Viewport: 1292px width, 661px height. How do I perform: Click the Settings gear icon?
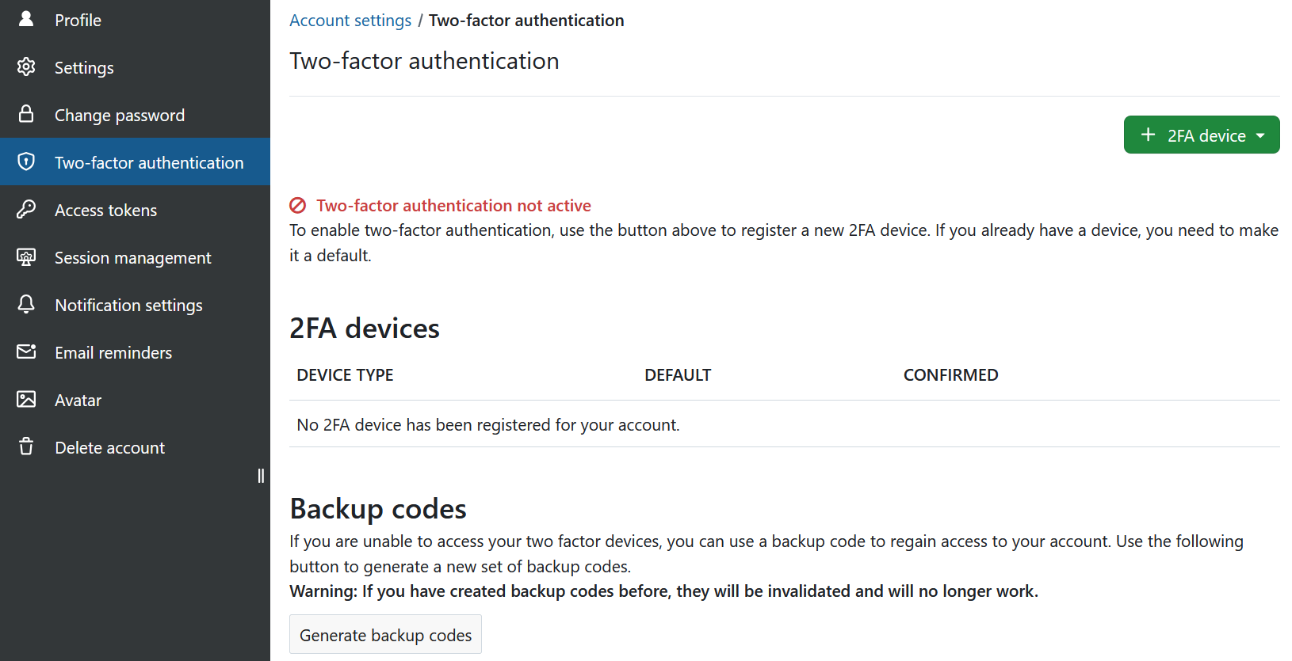tap(26, 66)
